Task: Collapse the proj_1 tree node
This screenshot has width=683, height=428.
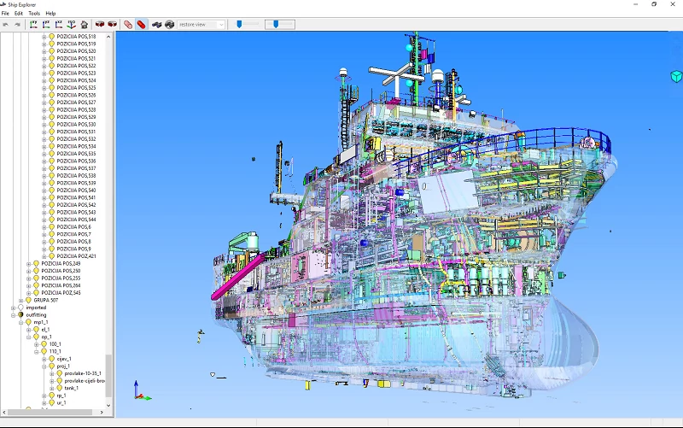Action: (44, 366)
